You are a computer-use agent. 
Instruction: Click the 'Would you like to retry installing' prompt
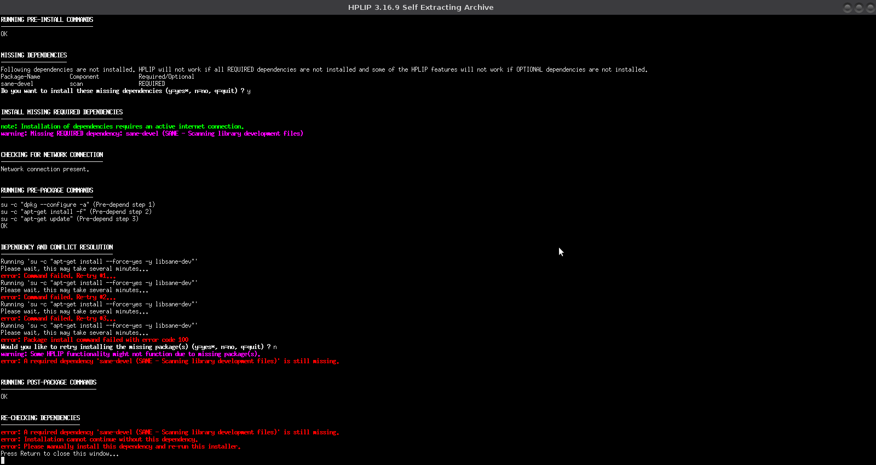(139, 347)
